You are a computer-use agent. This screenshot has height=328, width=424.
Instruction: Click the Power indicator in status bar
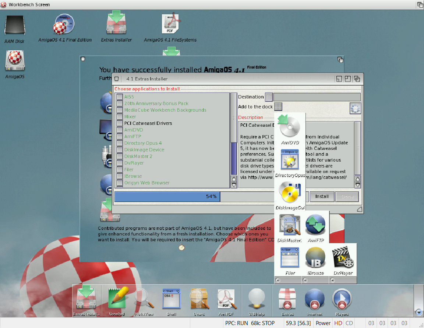pyautogui.click(x=323, y=323)
